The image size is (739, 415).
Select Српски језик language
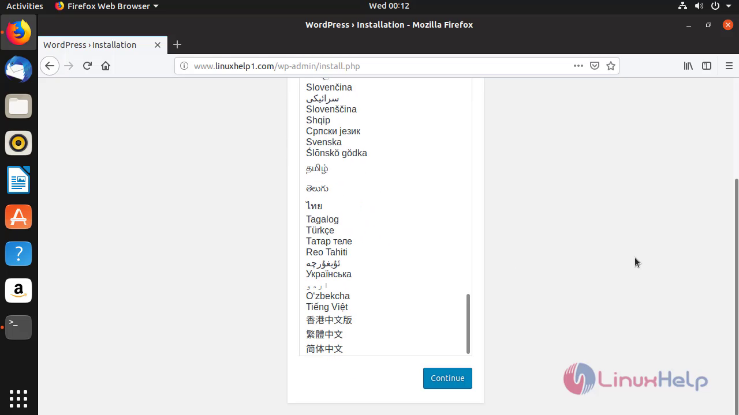[x=333, y=131]
